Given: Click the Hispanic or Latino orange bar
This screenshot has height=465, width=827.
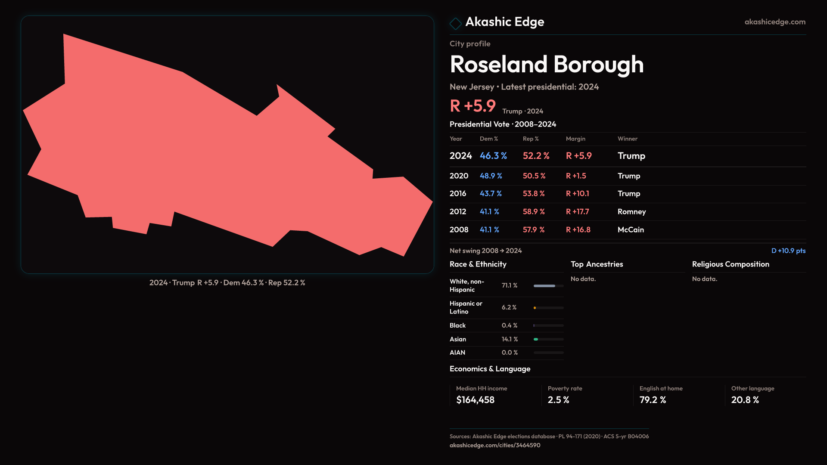Looking at the screenshot, I should [x=535, y=308].
